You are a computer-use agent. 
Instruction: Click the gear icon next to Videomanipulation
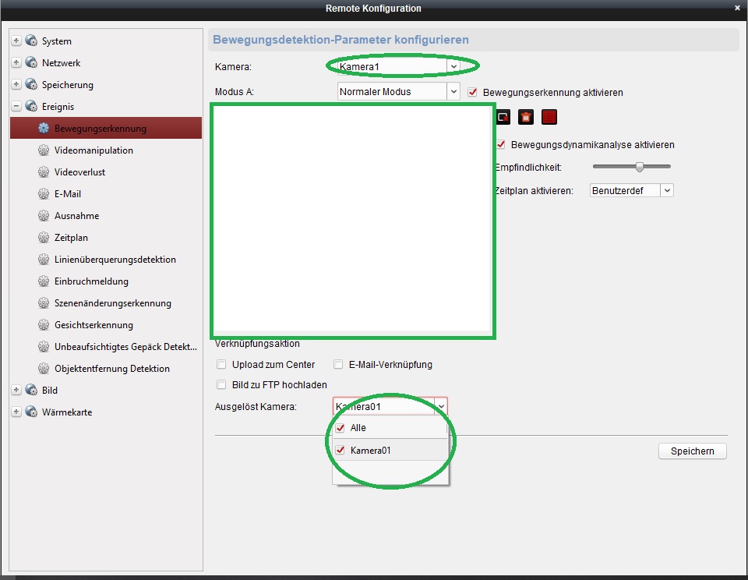pos(44,150)
